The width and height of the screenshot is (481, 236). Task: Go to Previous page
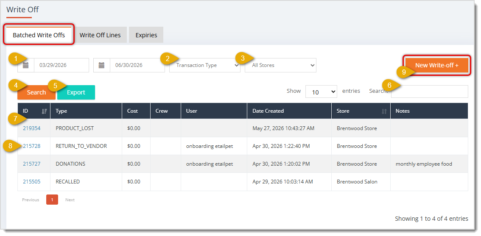point(31,200)
